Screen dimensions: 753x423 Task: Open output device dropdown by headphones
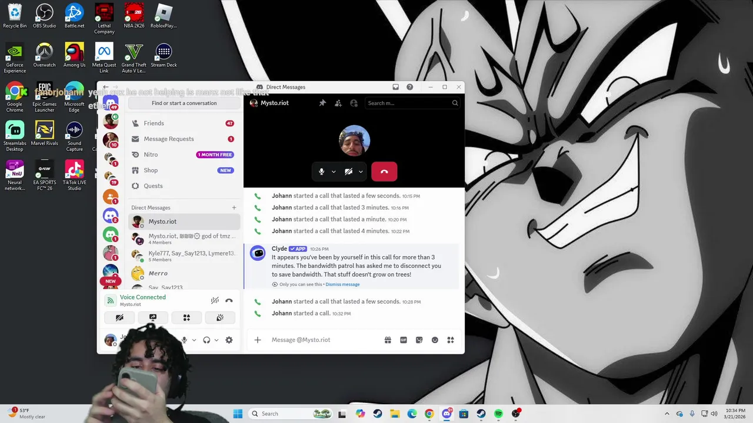click(216, 340)
